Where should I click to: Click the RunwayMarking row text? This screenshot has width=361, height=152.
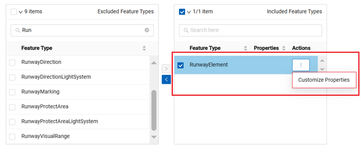coord(40,92)
